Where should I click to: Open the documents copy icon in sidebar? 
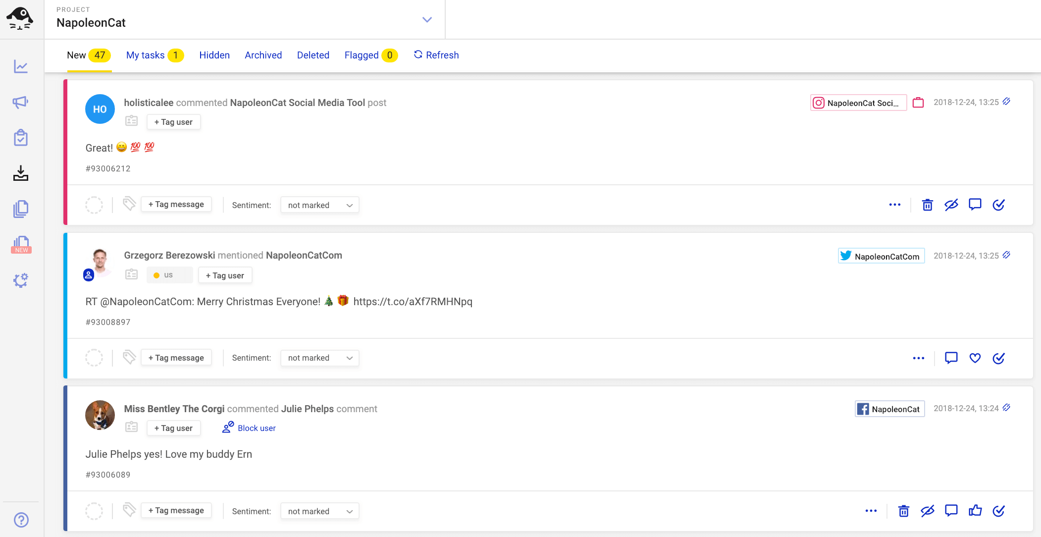click(x=21, y=209)
